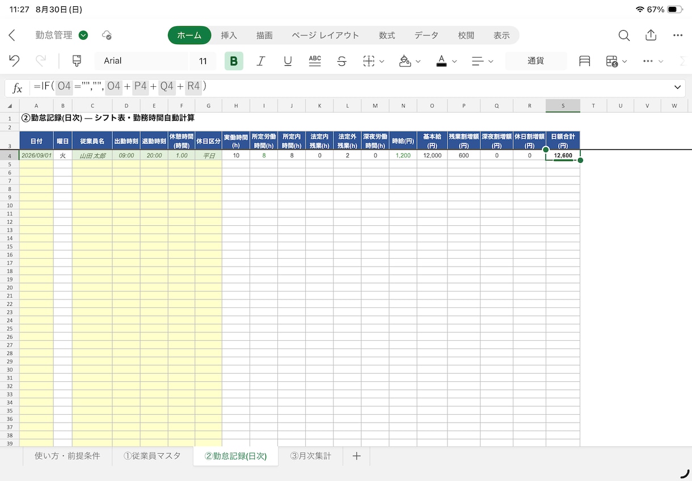Switch to the 描画 ribbon tab
This screenshot has width=692, height=481.
264,35
